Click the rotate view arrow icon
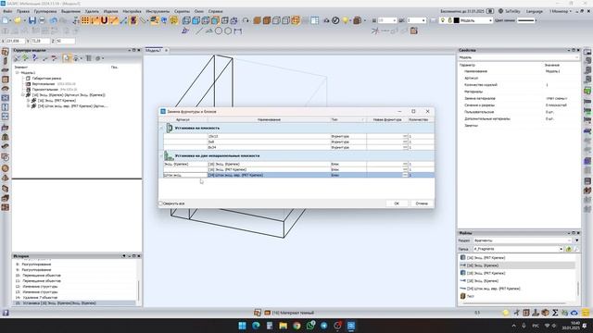The image size is (593, 333). [x=246, y=20]
